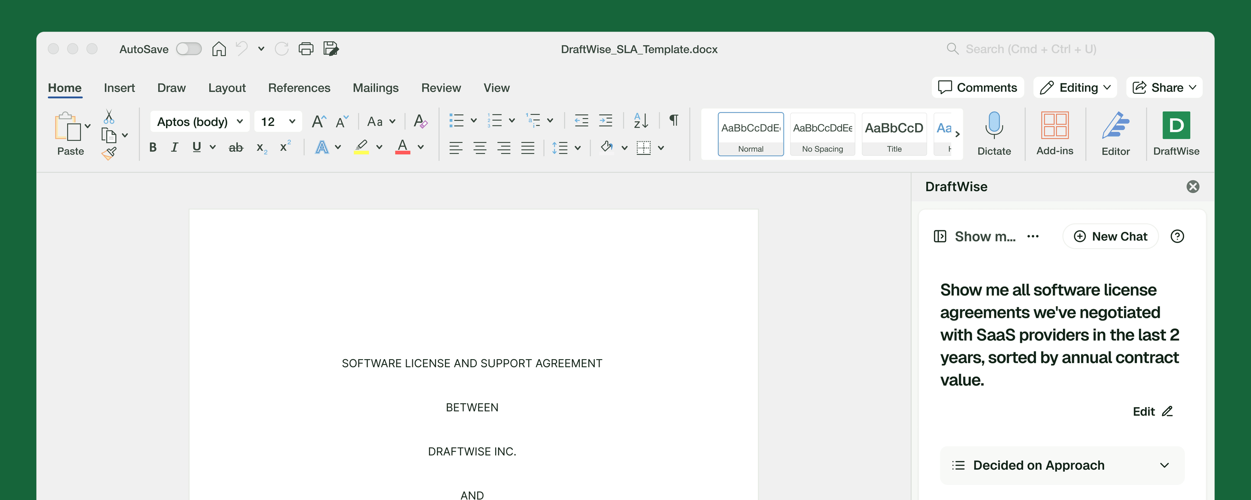Open the Editing mode dropdown
Viewport: 1251px width, 500px height.
tap(1075, 87)
